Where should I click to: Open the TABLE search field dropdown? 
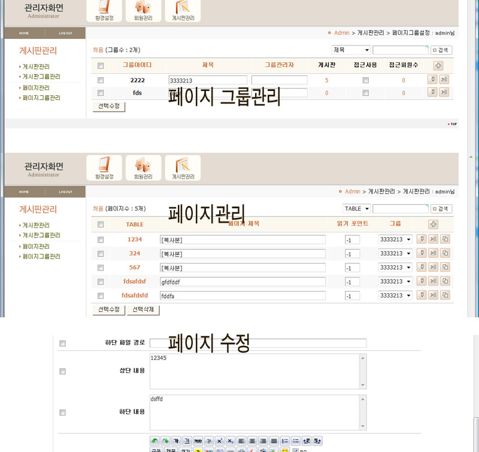click(356, 208)
